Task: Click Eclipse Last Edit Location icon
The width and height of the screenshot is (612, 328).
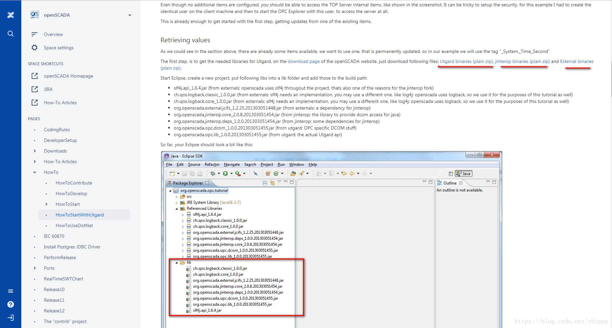Action: 344,173
